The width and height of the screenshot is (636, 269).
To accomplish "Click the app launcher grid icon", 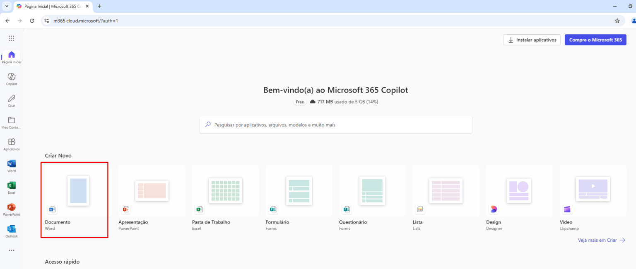I will 11,38.
